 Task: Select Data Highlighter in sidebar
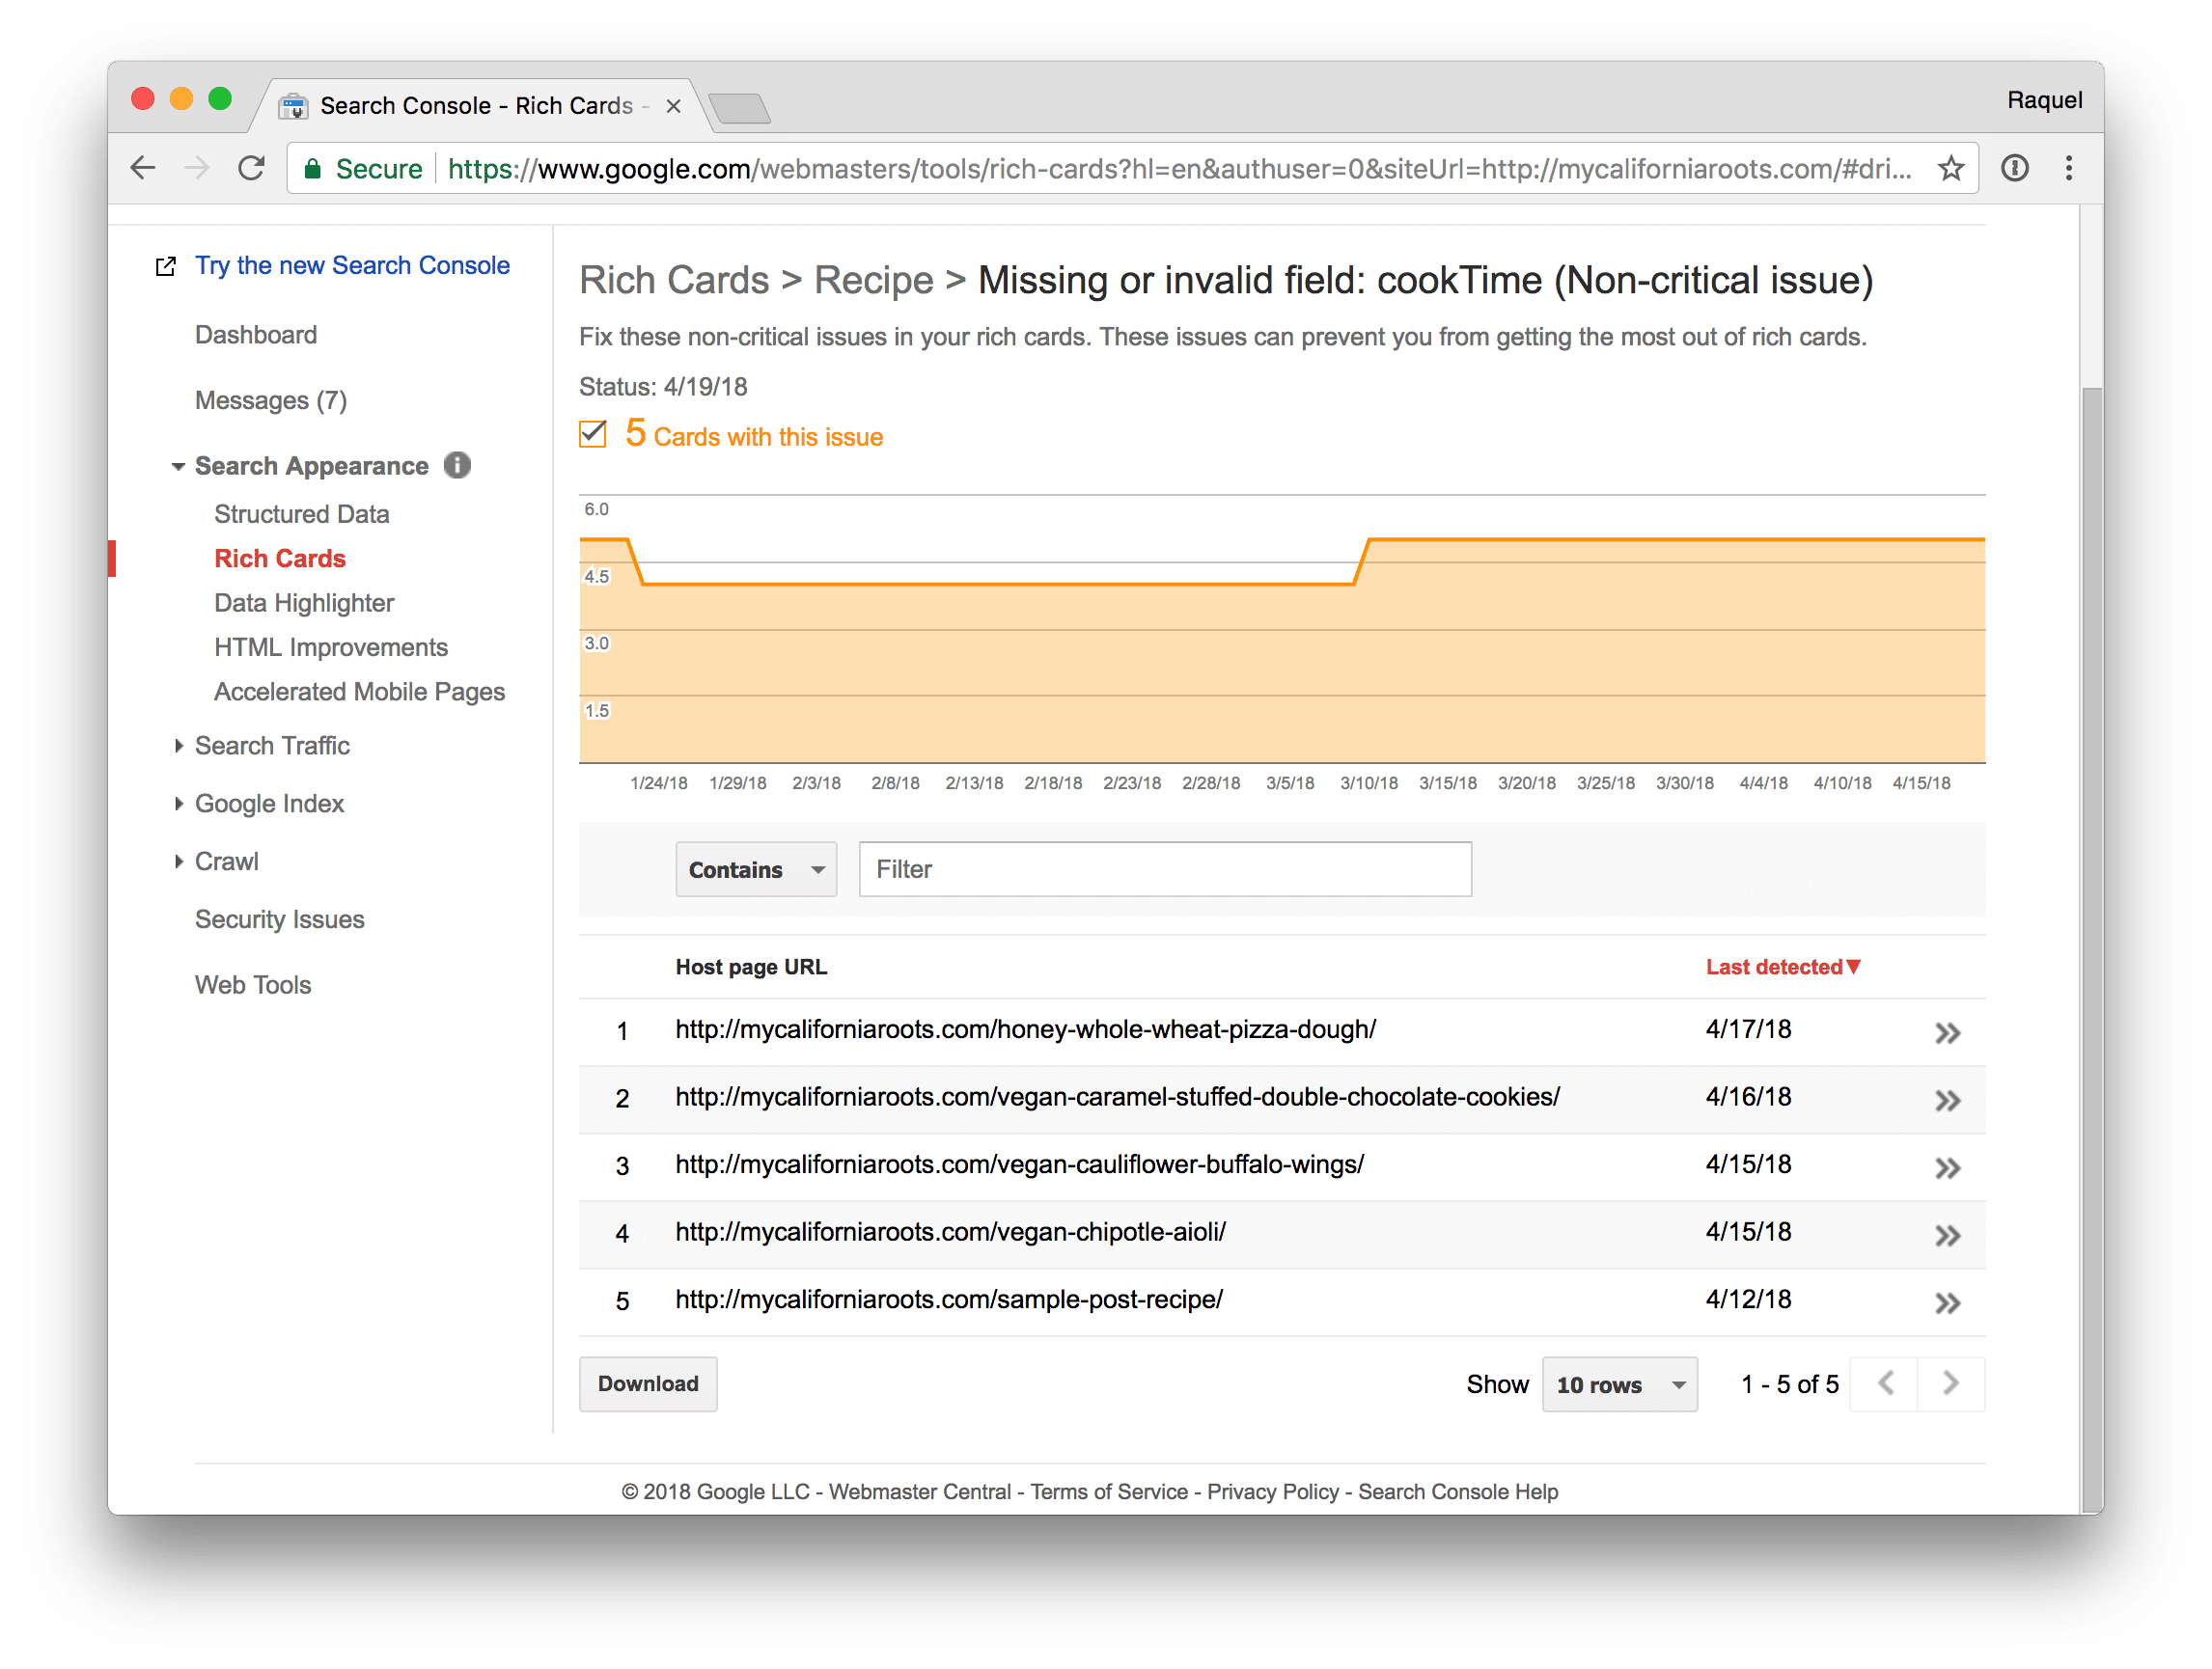[304, 603]
